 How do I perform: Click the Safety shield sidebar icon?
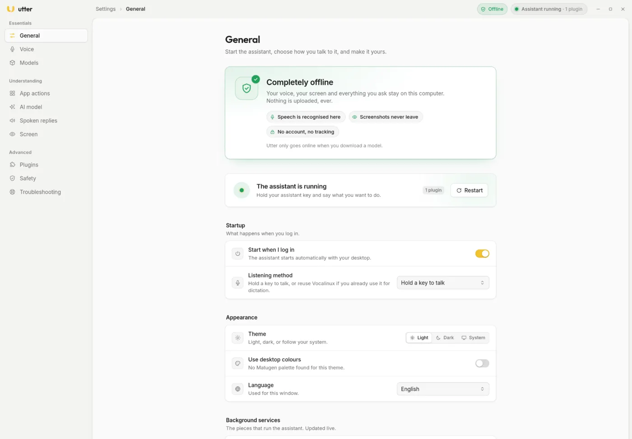point(13,178)
